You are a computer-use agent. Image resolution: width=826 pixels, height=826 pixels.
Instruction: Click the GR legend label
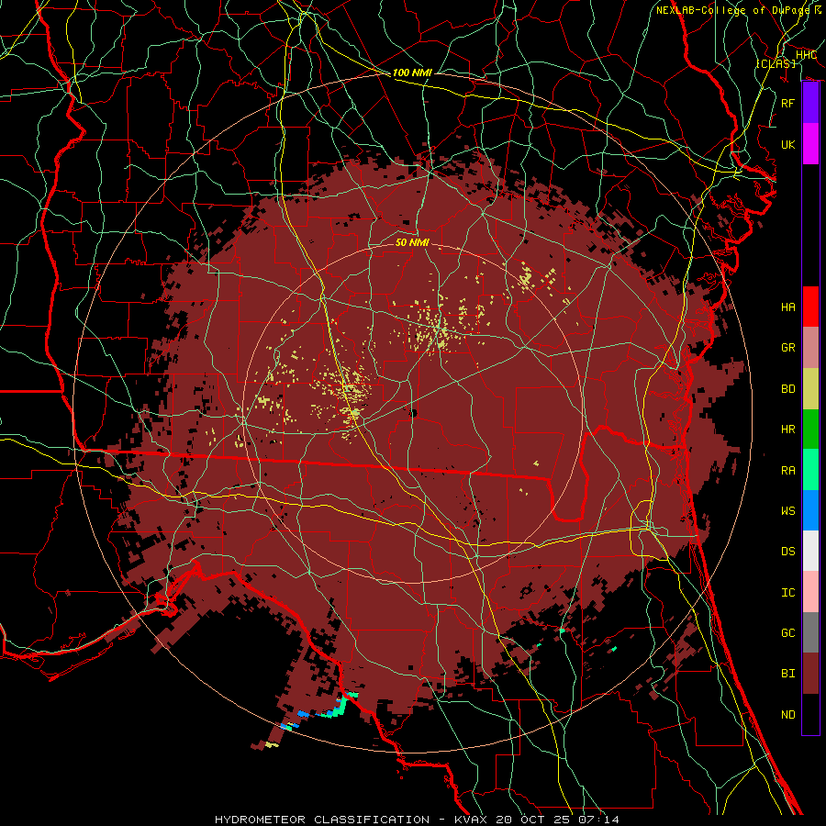click(788, 348)
